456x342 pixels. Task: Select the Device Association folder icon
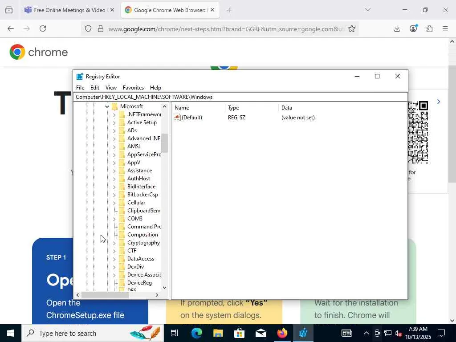tap(122, 275)
